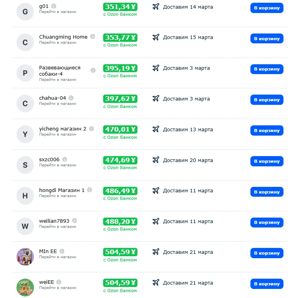This screenshot has height=298, width=300.
Task: Click weiEE seller avatar image
Action: tap(25, 287)
